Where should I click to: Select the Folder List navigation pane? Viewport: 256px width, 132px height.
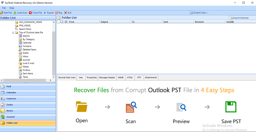[28, 123]
